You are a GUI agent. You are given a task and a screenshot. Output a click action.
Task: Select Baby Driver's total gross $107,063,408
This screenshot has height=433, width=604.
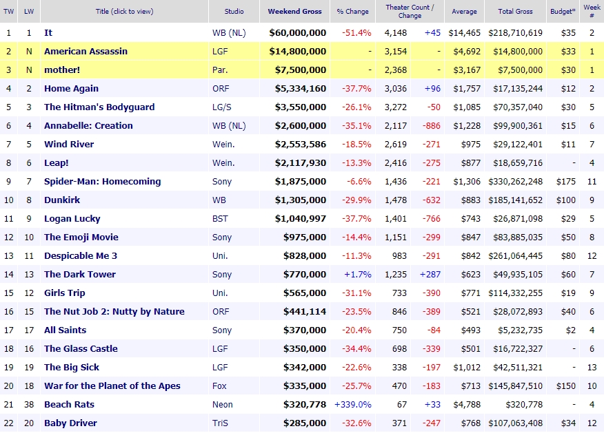(516, 423)
